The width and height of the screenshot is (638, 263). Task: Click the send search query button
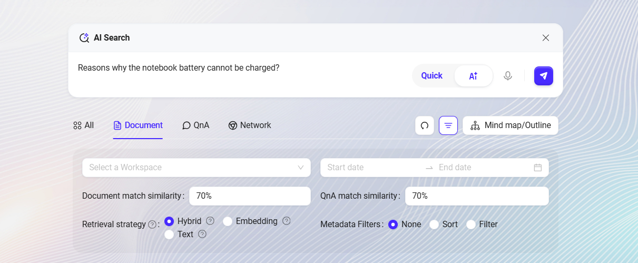coord(544,76)
